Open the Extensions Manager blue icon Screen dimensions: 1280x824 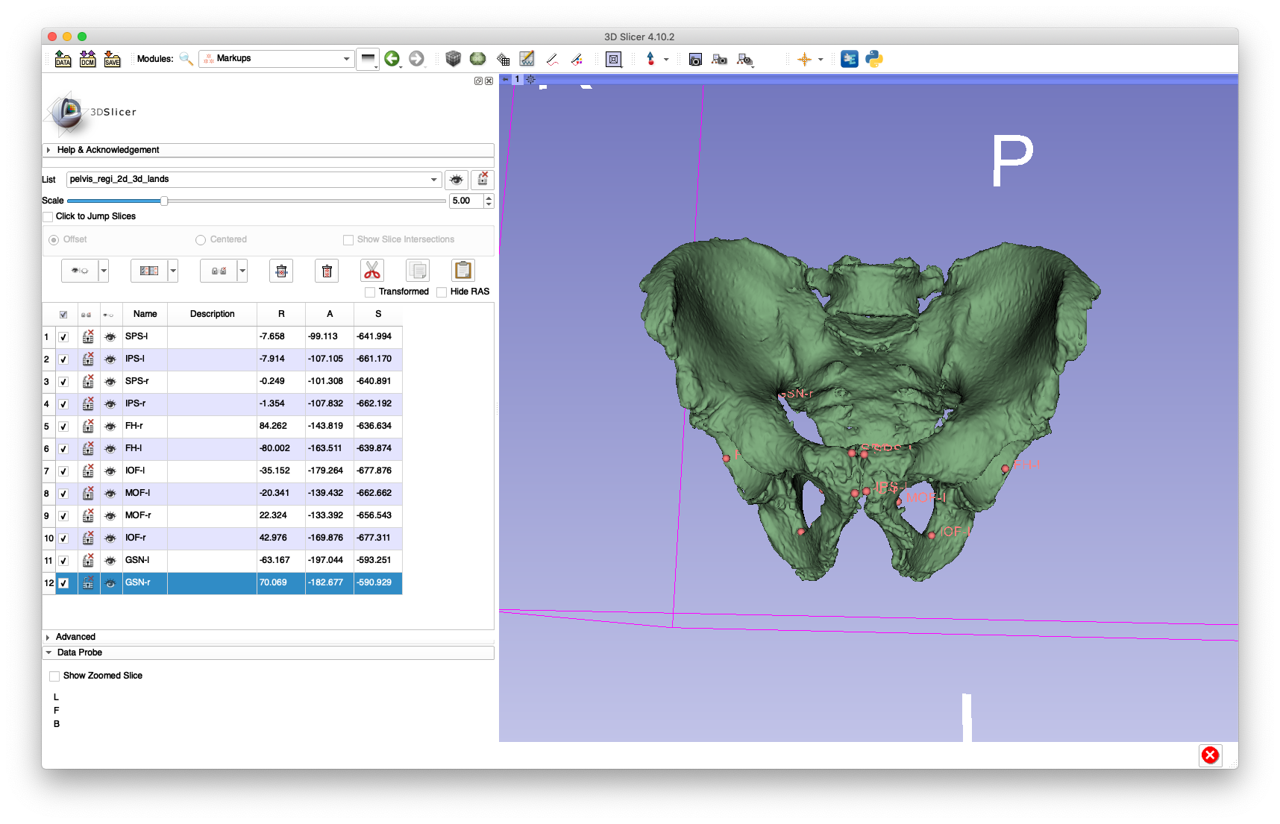[x=849, y=59]
